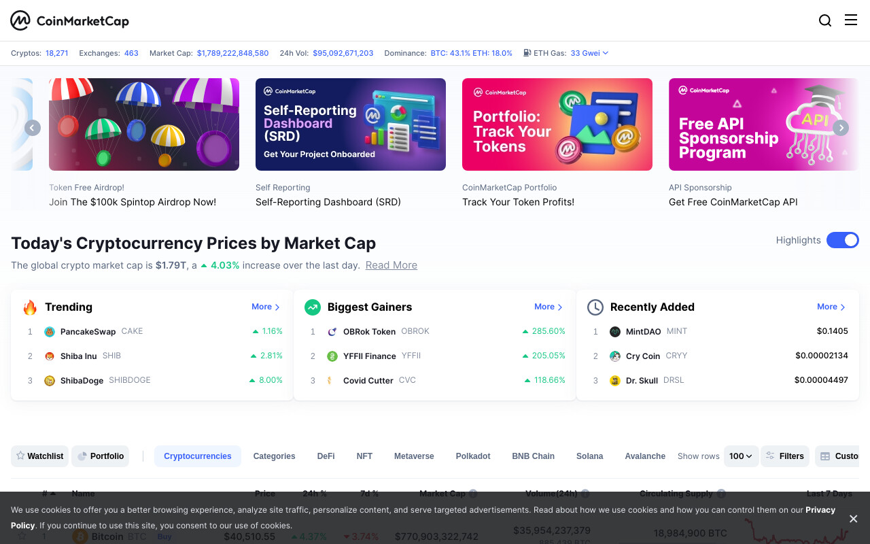The image size is (870, 544).
Task: Open More in Biggest Gainers section
Action: [x=549, y=307]
